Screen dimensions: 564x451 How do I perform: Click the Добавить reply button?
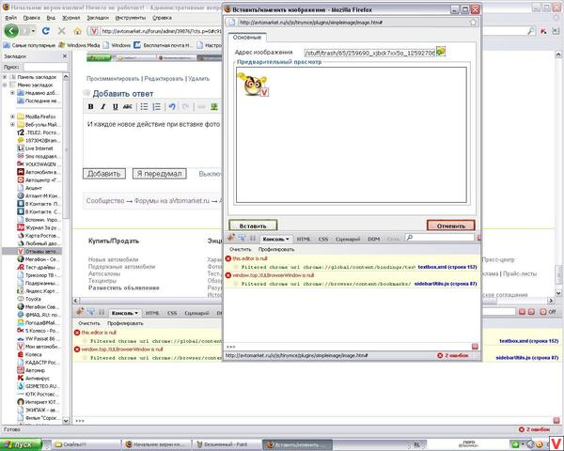(104, 174)
